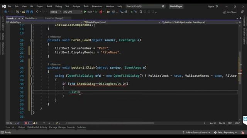247x138 pixels.
Task: Open the Server Explorer side tab
Action: (x=3, y=23)
